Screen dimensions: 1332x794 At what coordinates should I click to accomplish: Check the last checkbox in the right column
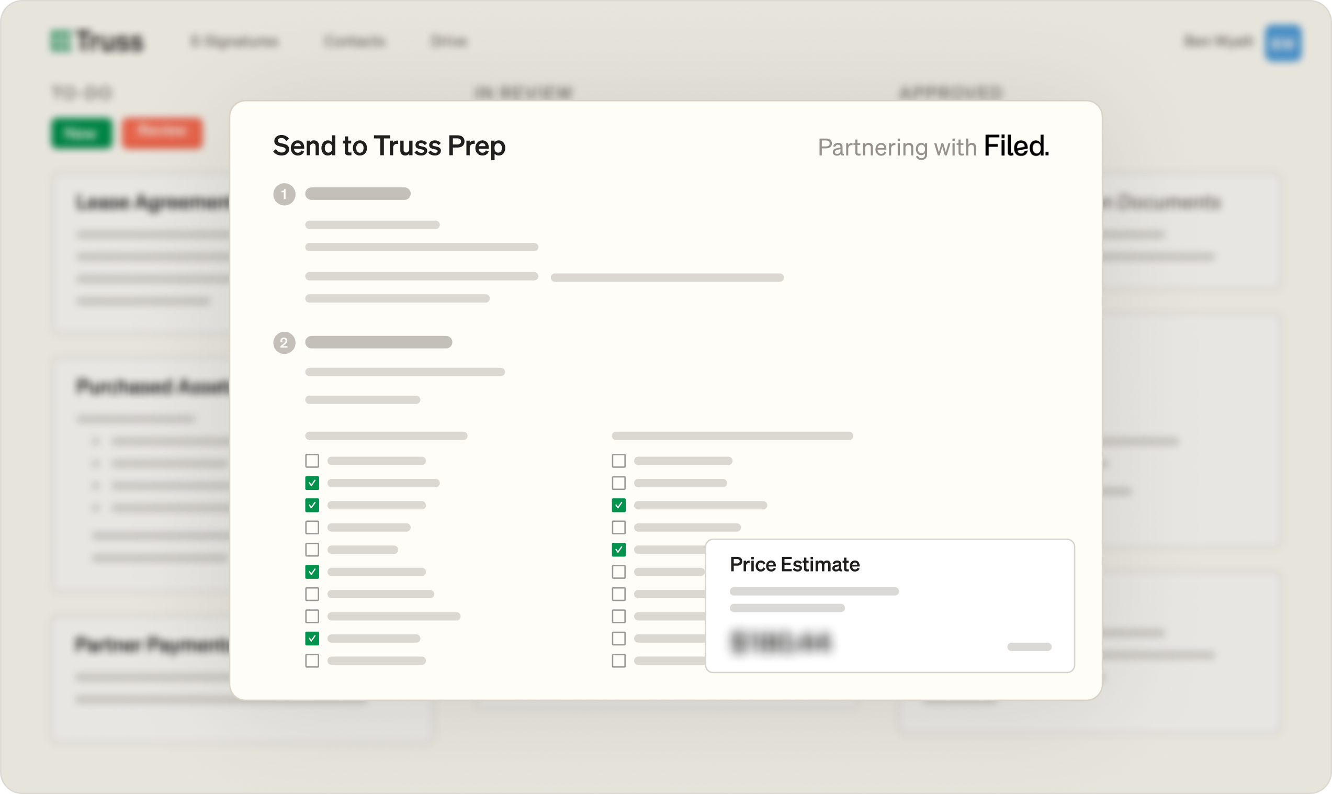[x=619, y=660]
